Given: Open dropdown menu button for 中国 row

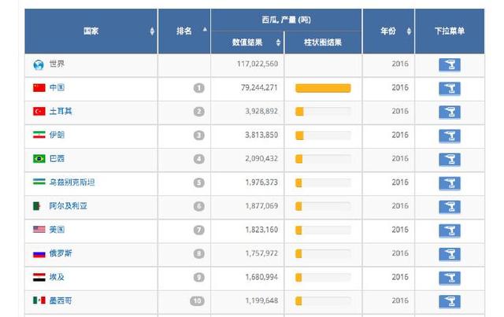Looking at the screenshot, I should (x=449, y=88).
